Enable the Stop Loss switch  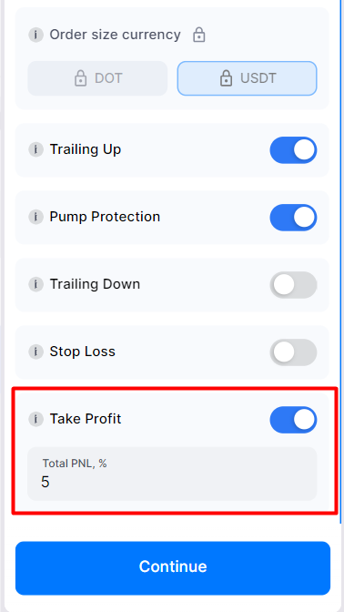point(293,352)
